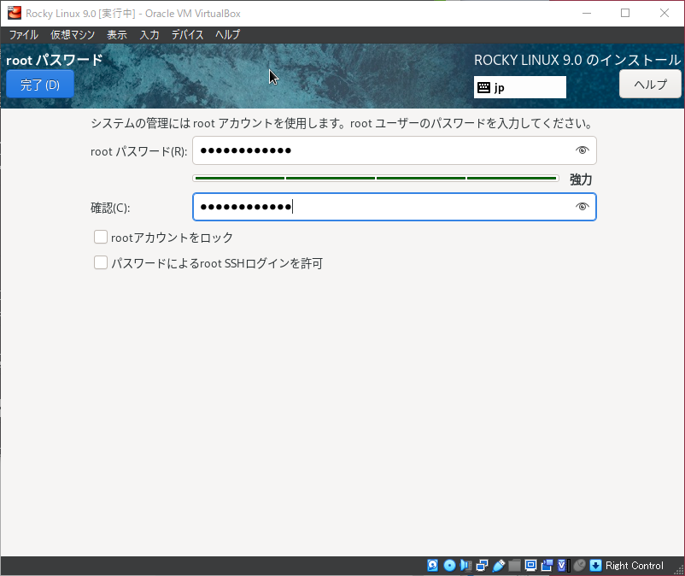Click the audio status indicator icon
The width and height of the screenshot is (685, 576).
[465, 565]
